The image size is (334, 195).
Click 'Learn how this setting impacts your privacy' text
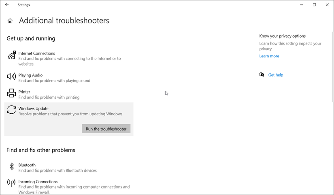coord(290,46)
